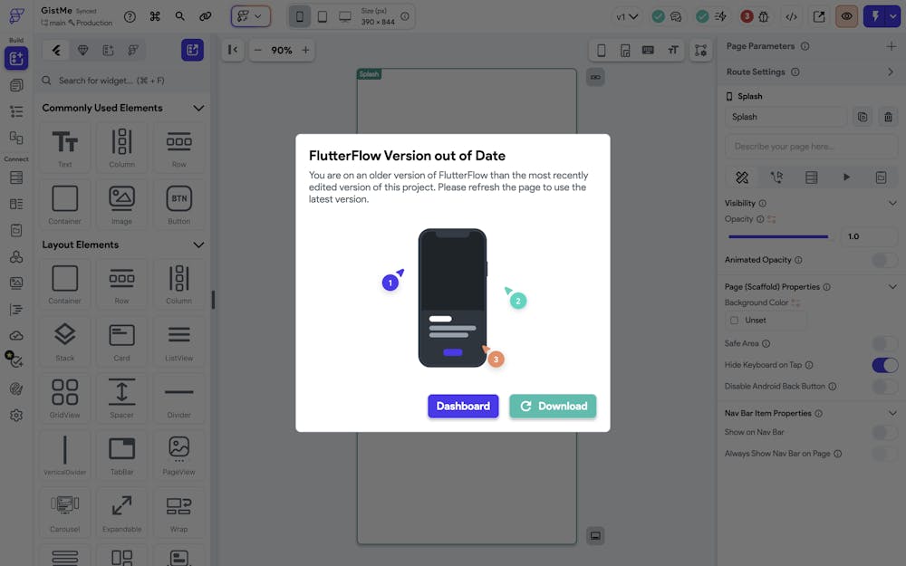Screen dimensions: 906x566
Task: Focus the Search for widget field
Action: click(x=123, y=81)
